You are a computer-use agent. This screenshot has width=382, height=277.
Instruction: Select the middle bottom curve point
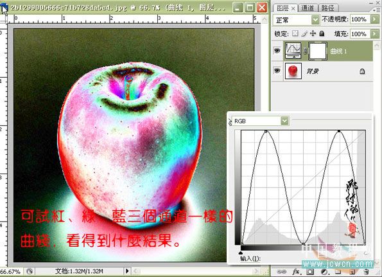303,244
